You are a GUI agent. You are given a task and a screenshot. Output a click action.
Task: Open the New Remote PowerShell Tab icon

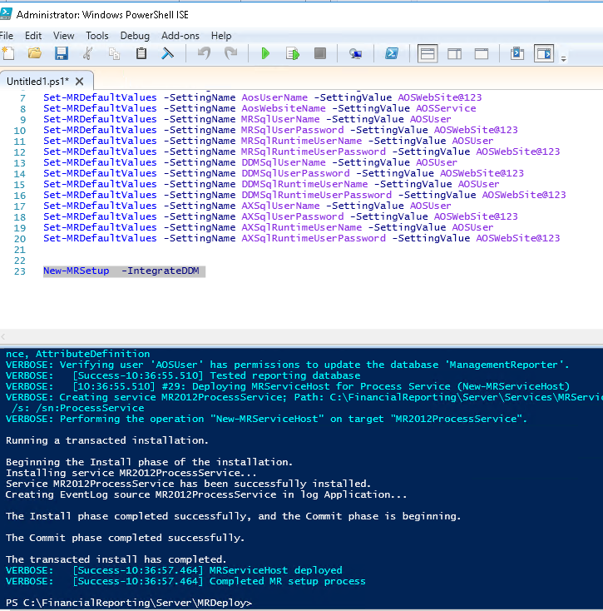click(355, 54)
